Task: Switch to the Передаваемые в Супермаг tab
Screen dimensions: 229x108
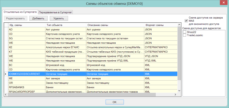Action: click(x=55, y=12)
